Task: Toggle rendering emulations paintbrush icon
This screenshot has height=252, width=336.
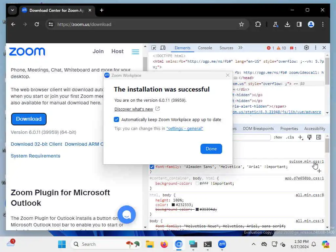Action: tap(309, 137)
